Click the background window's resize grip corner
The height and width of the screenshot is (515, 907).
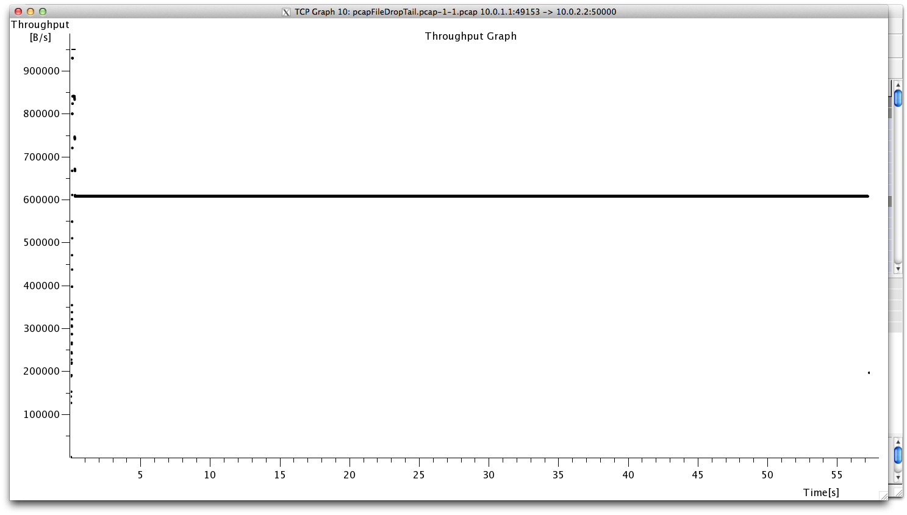898,492
